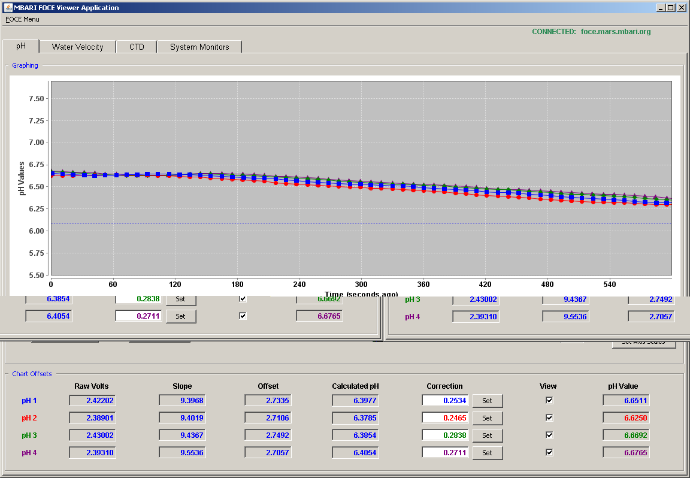Click Set button for pH 4 correction
Viewport: 690px width, 478px height.
(487, 452)
